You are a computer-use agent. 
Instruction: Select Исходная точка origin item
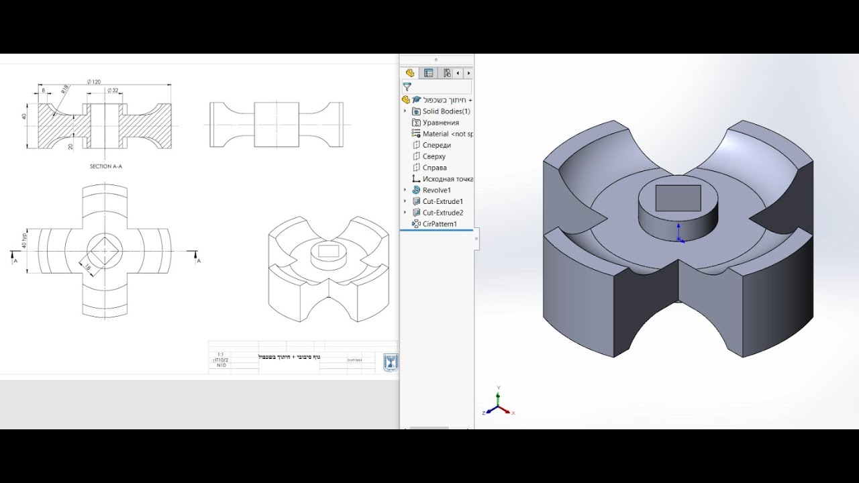click(x=448, y=179)
